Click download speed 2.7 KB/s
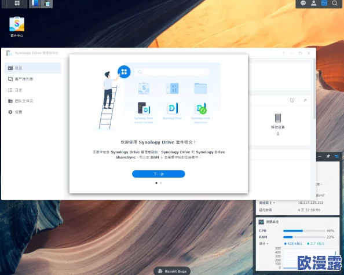 coord(316,244)
